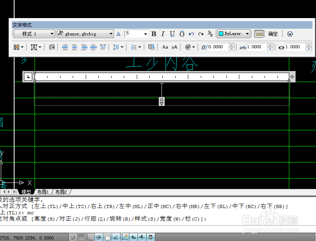Open the @ symbol insert dropdown
The image size is (316, 241).
190,47
